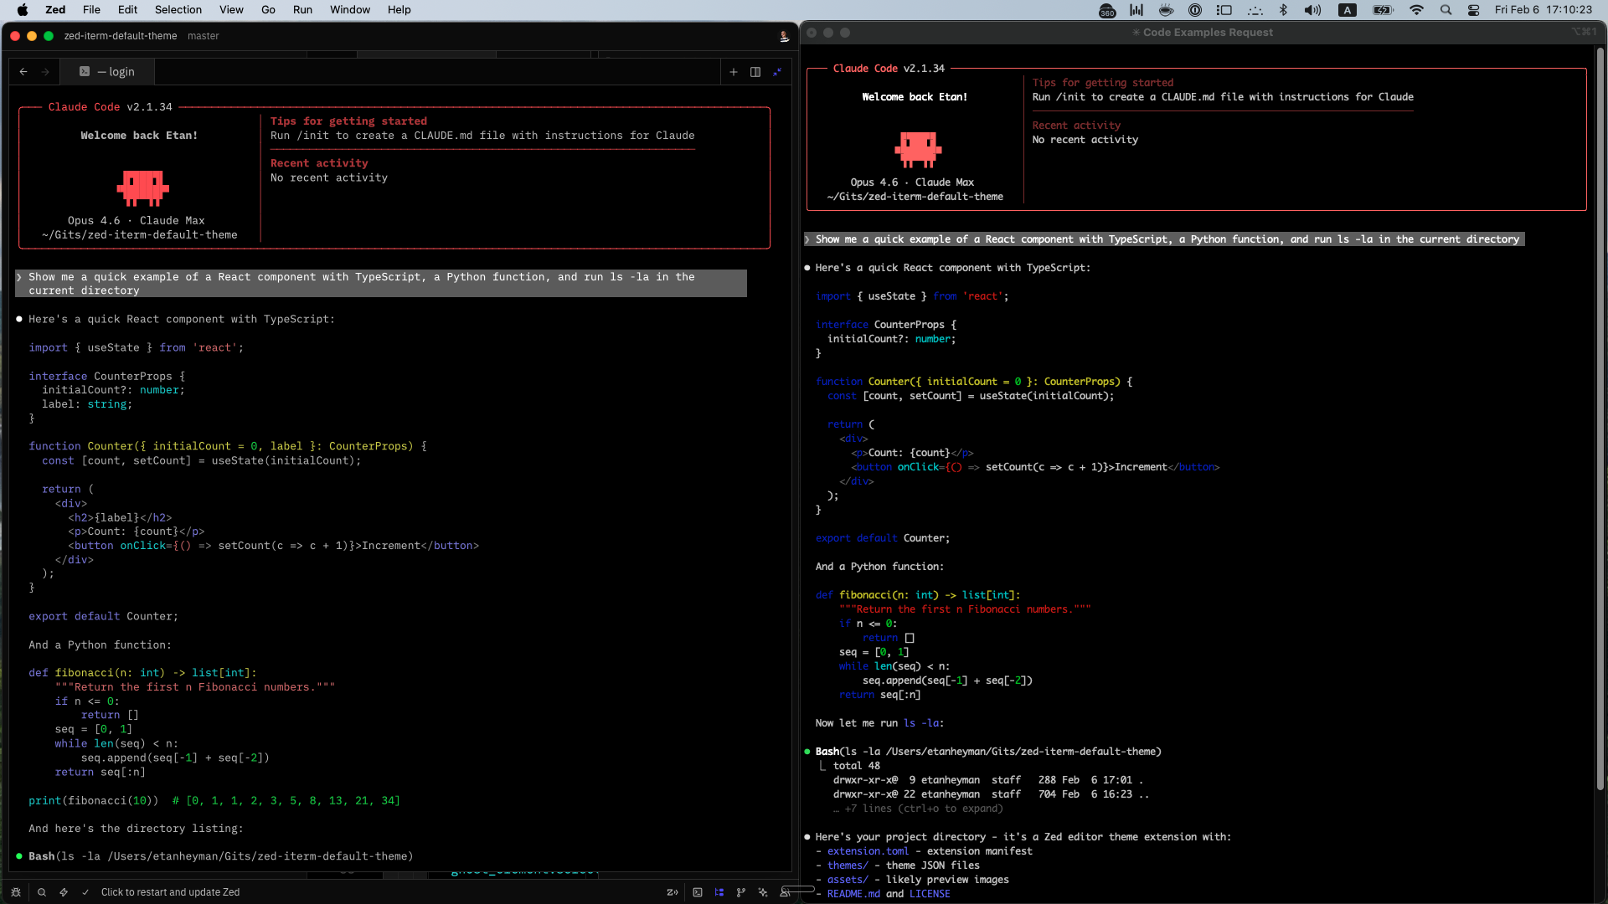Go forward with the pane's right arrow
1608x904 pixels.
click(45, 72)
